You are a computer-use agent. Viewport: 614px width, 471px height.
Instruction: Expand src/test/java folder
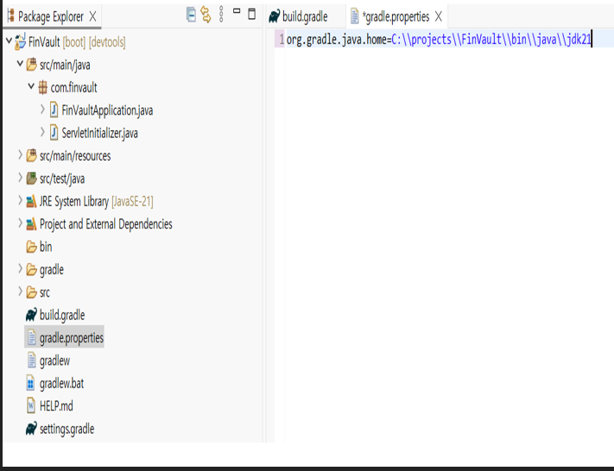pyautogui.click(x=20, y=178)
